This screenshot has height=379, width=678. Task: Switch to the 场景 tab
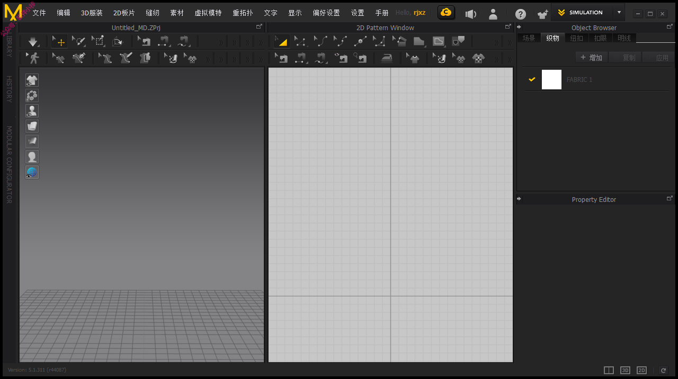(x=529, y=38)
